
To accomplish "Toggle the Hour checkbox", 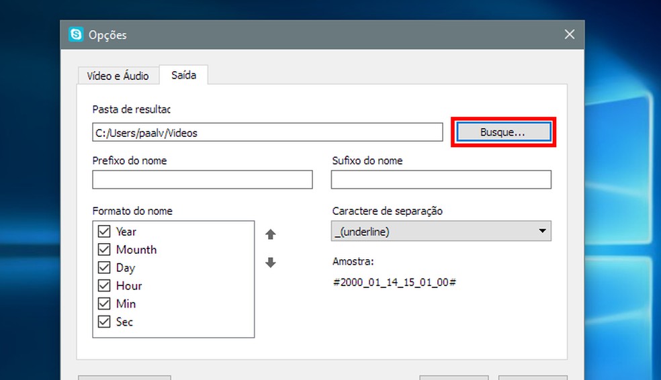I will (x=104, y=285).
